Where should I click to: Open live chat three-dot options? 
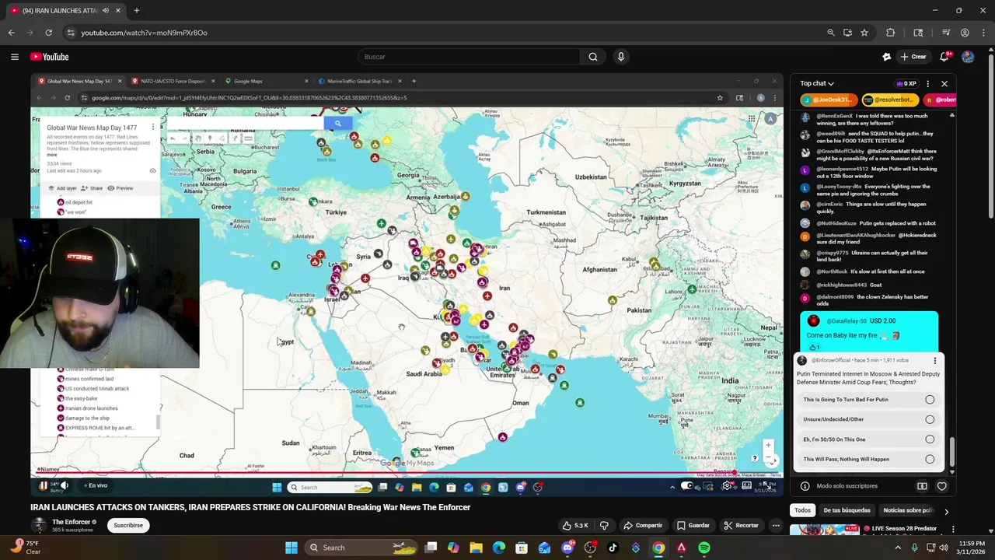(x=927, y=83)
